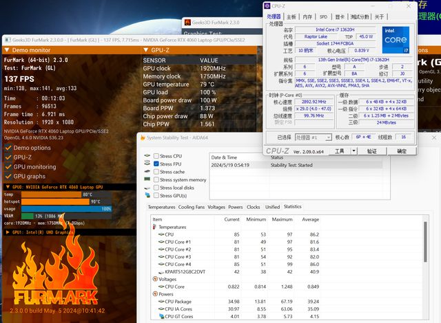This screenshot has height=323, width=441.
Task: Click the KPARTS12GBC2DVT drive icon
Action: 161,271
